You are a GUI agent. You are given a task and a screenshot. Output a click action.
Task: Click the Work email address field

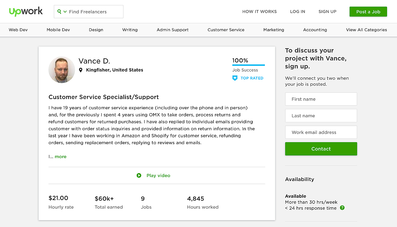pyautogui.click(x=321, y=132)
